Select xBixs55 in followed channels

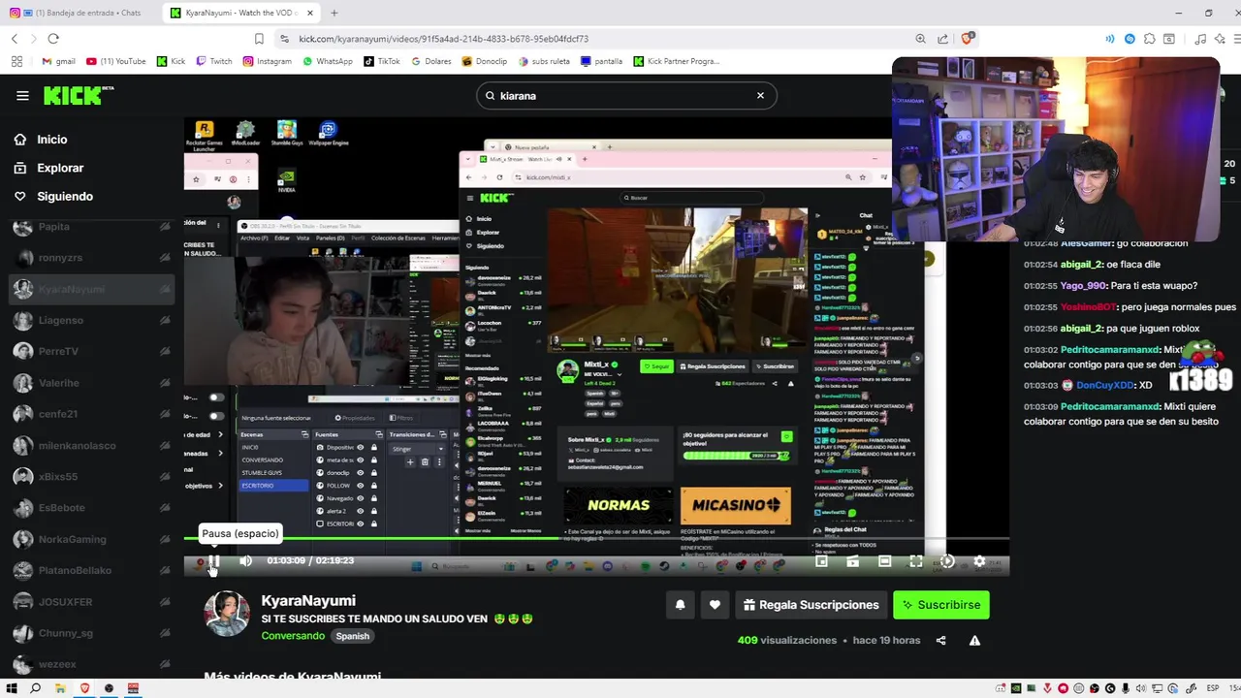92,477
